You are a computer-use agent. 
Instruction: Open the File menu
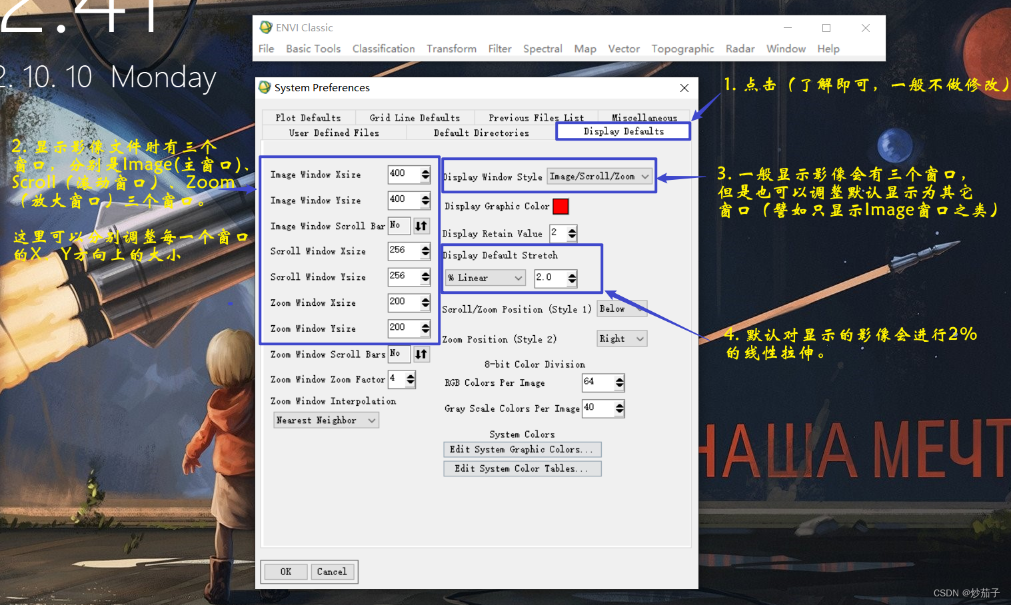point(267,49)
